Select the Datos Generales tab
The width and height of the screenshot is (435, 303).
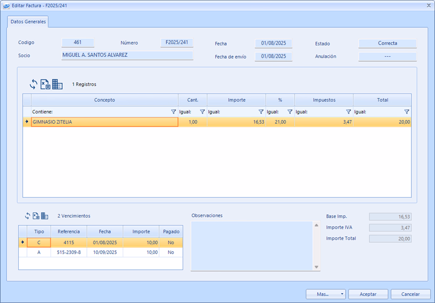point(28,22)
